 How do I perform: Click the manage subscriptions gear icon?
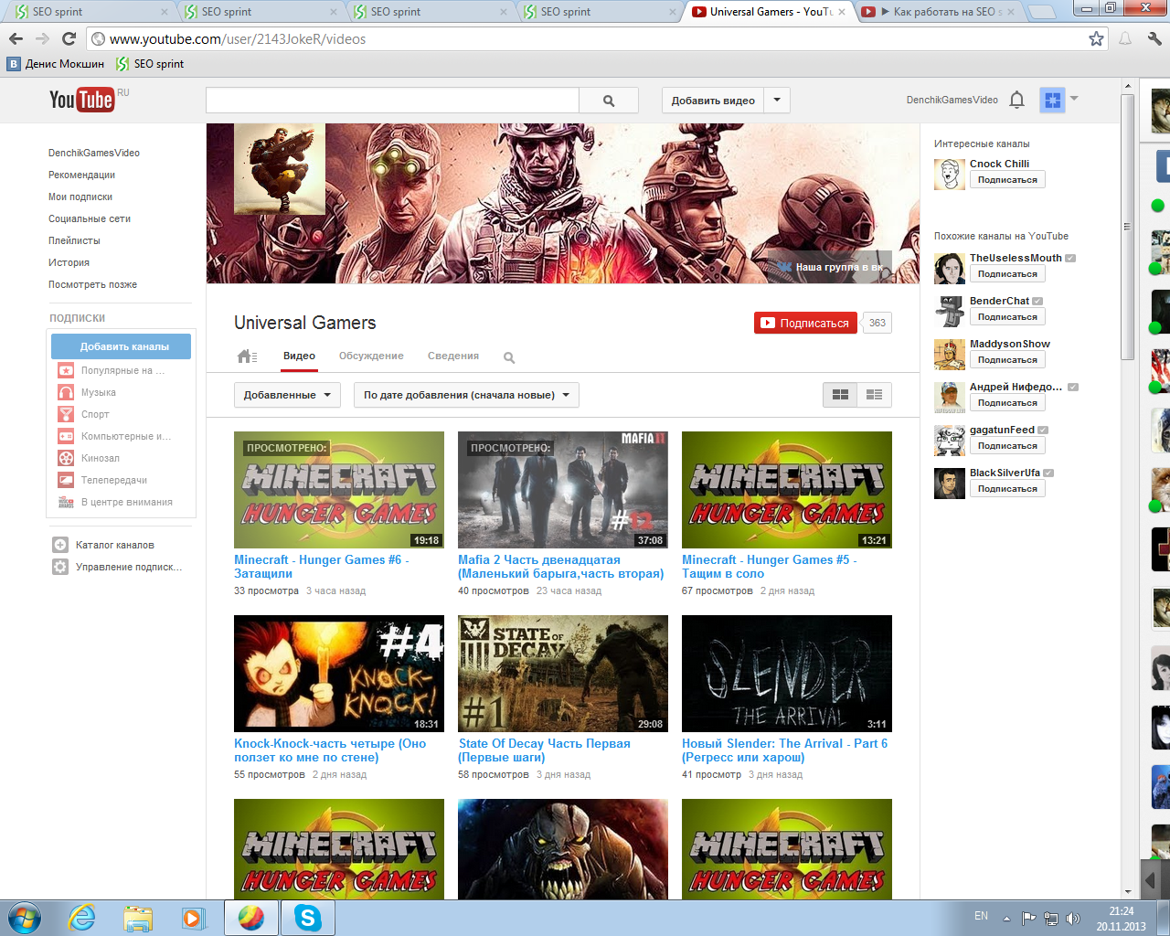pos(60,567)
